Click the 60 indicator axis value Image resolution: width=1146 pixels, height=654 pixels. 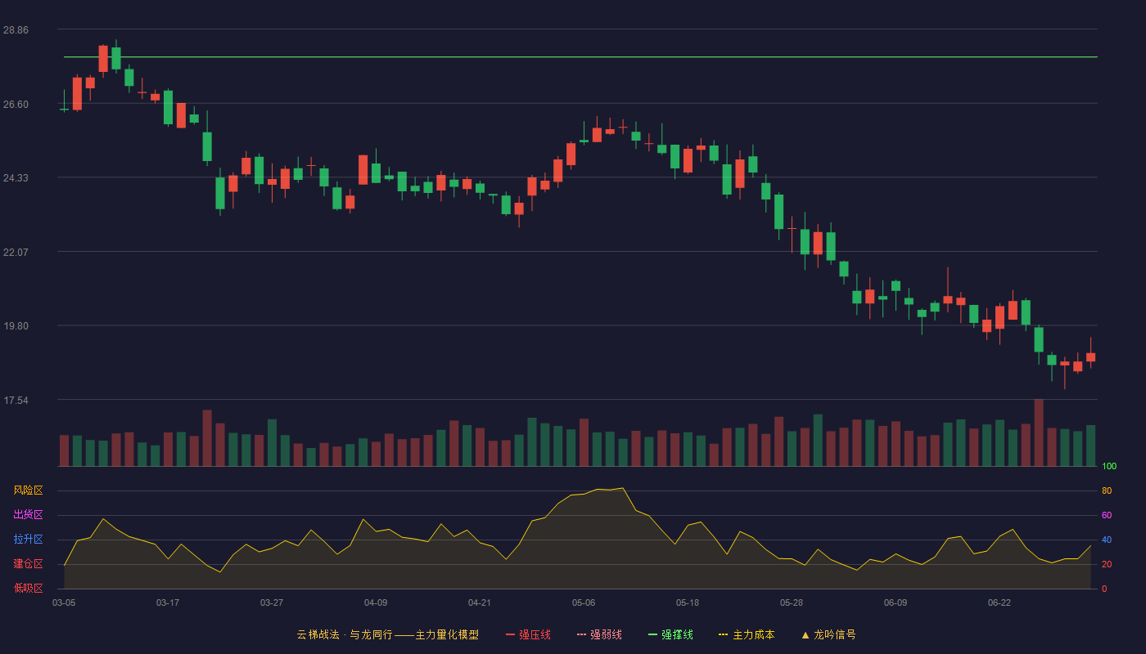point(1107,516)
